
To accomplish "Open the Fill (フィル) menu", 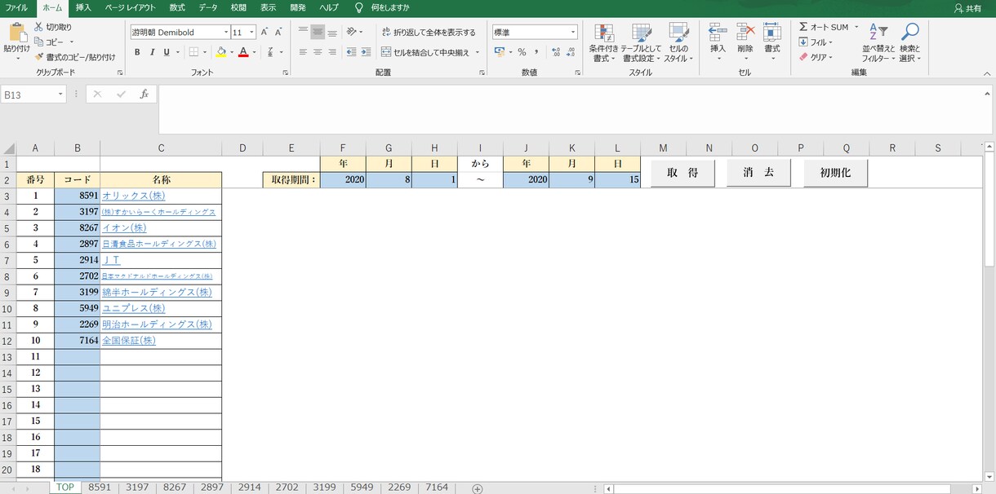I will 815,42.
